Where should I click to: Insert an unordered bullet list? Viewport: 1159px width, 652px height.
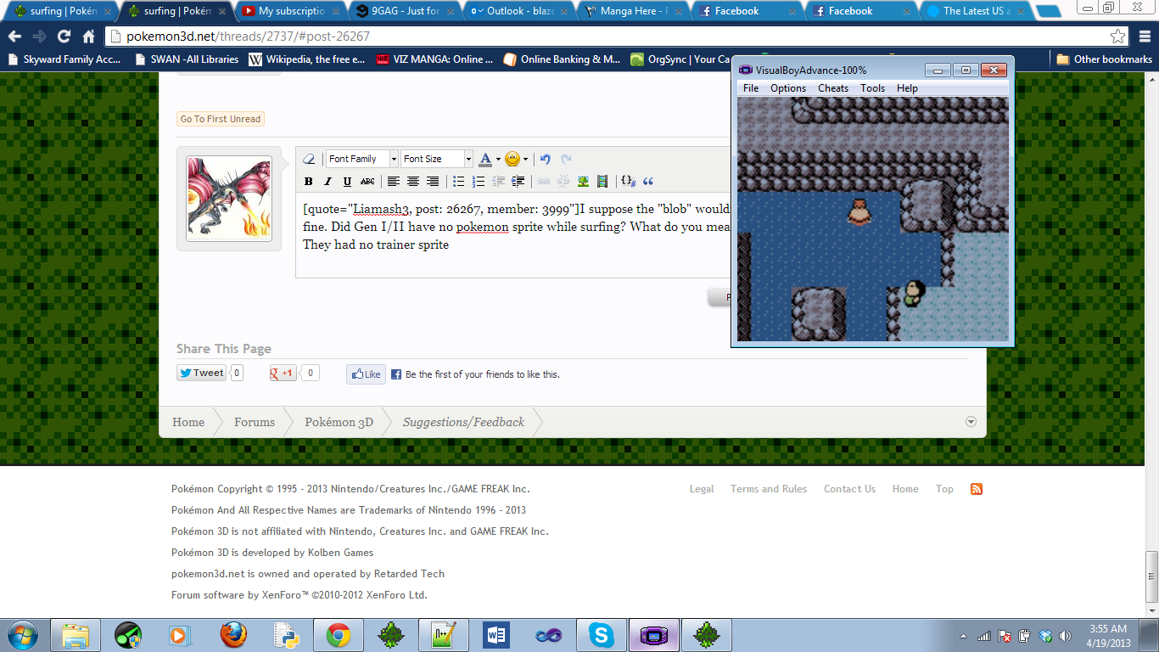pos(459,181)
